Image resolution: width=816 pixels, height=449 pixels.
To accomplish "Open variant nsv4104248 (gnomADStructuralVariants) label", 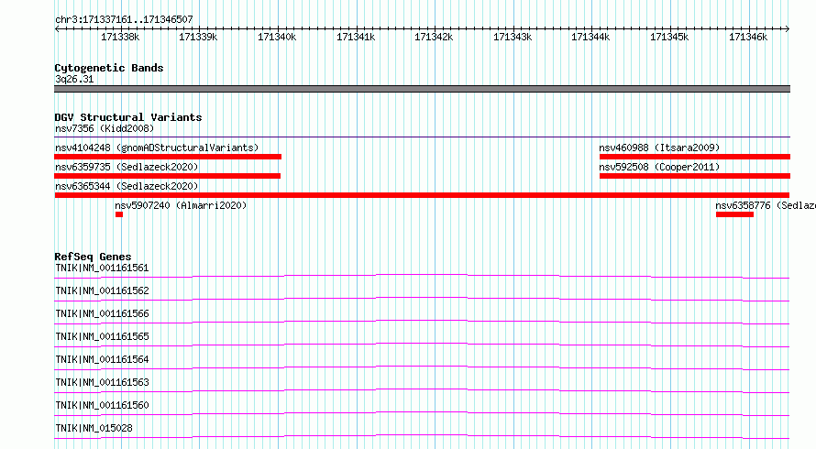I will [157, 148].
